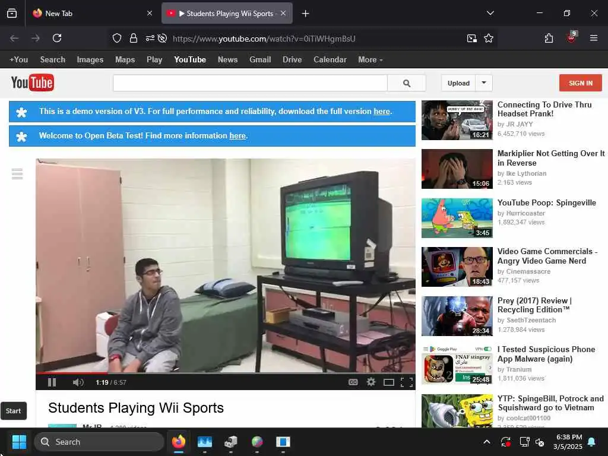Open the site permissions icon
608x456 pixels.
(x=150, y=38)
